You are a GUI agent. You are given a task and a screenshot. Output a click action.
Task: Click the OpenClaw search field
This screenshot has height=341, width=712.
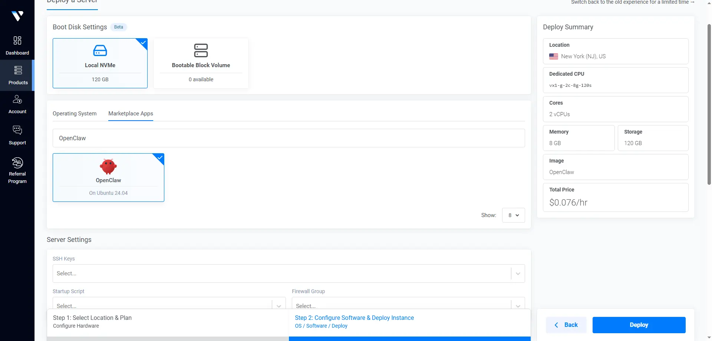[x=289, y=138]
